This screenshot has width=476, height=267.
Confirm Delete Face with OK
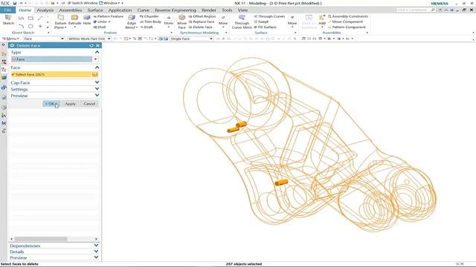click(x=51, y=104)
